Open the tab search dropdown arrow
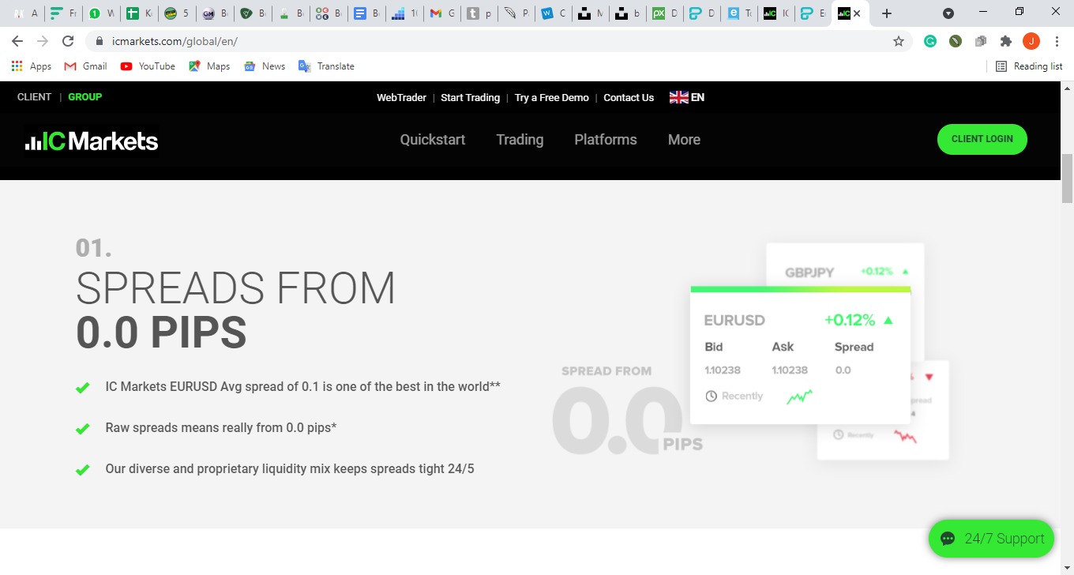 point(948,13)
